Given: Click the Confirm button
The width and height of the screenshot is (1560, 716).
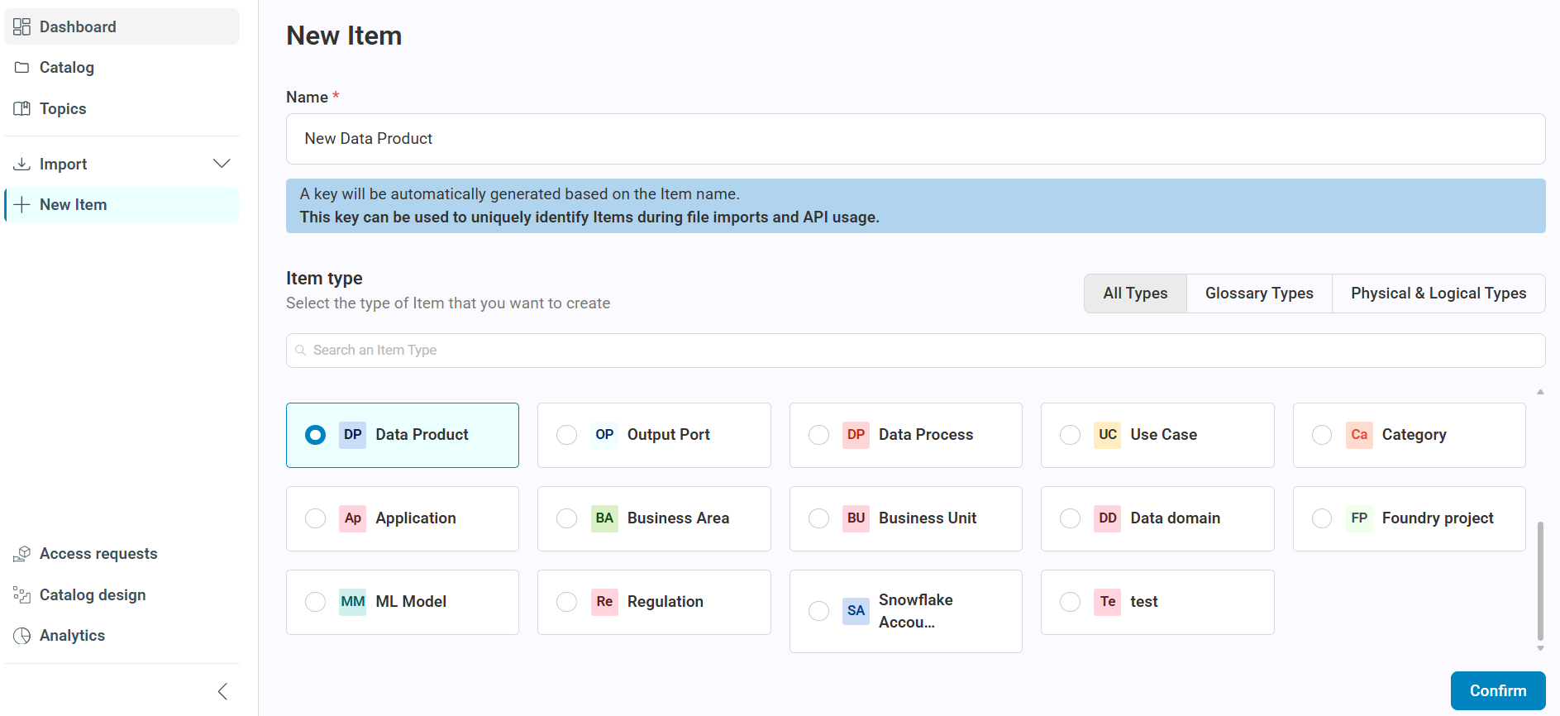Looking at the screenshot, I should pyautogui.click(x=1498, y=691).
